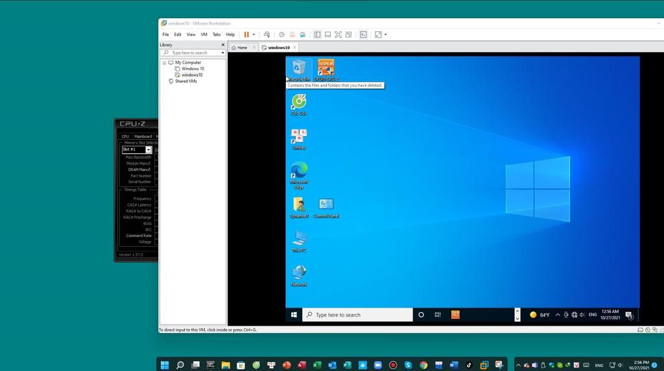The width and height of the screenshot is (664, 371).
Task: Open the Tabs menu
Action: coord(217,35)
